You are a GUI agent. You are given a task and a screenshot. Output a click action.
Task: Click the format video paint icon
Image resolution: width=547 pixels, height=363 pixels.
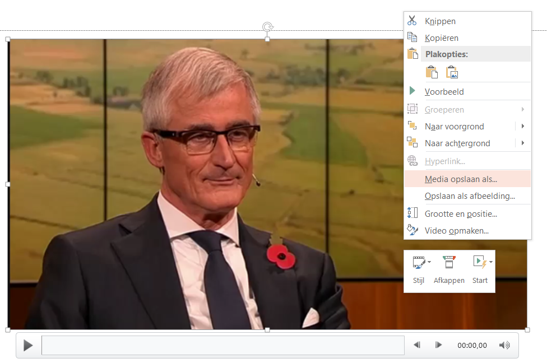pyautogui.click(x=412, y=230)
